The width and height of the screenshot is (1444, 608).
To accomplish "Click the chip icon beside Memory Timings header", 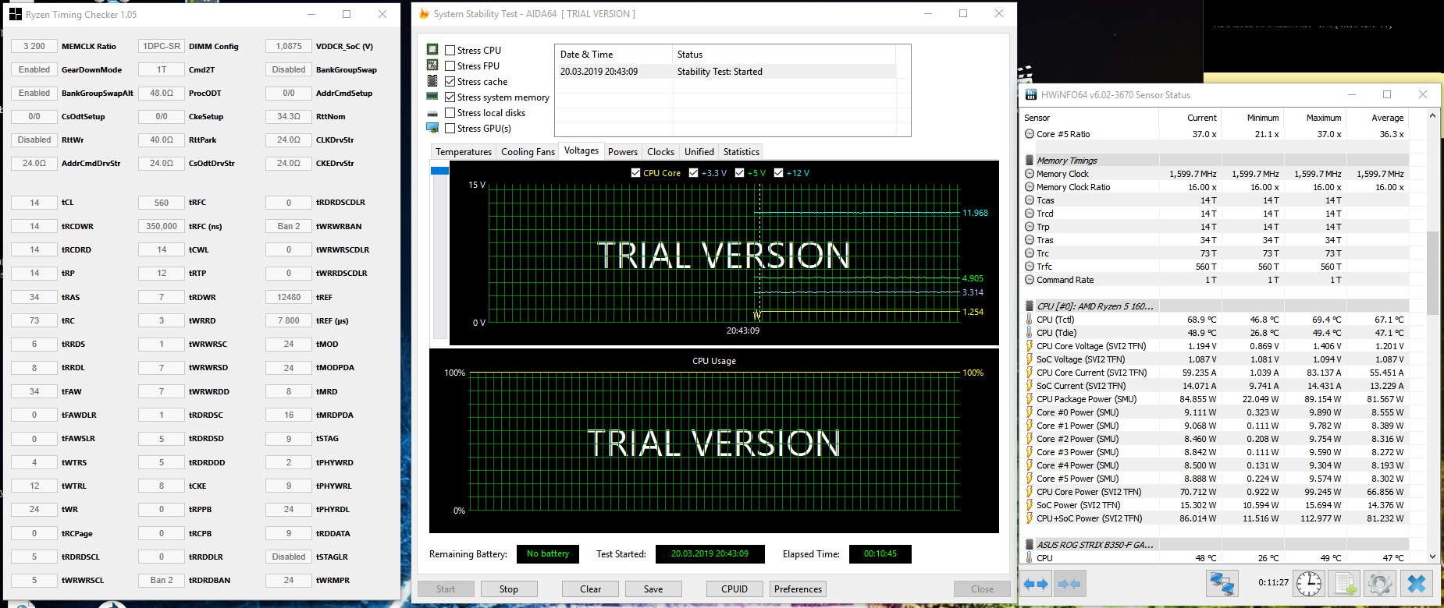I will [1030, 161].
